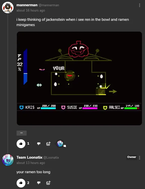
Task: Visit the Team Loonatix username link
Action: pos(29,157)
